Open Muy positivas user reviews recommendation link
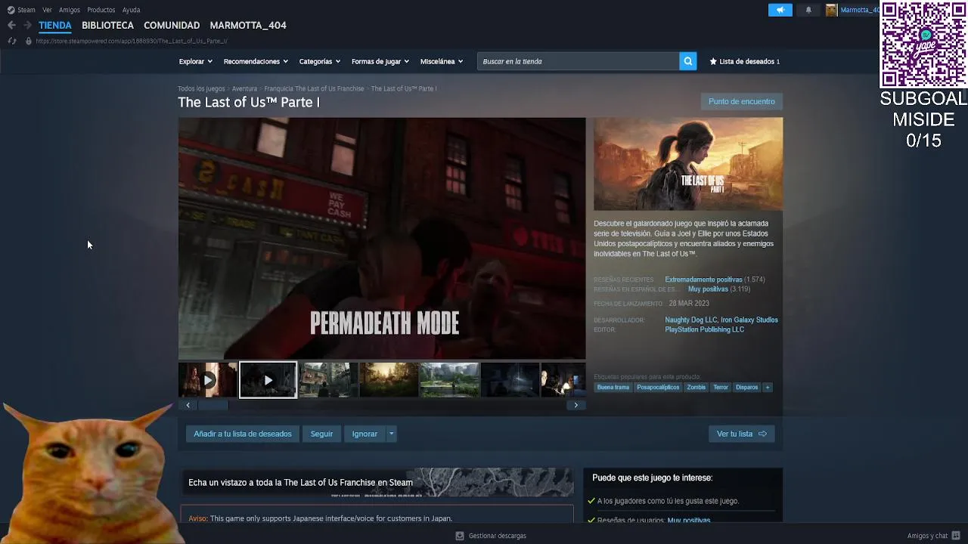This screenshot has height=544, width=968. point(689,520)
